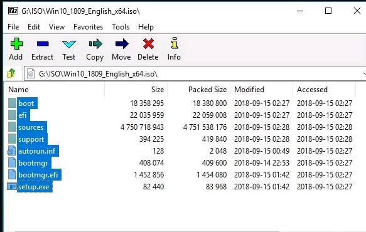
Task: Click the red Delete X icon
Action: [x=148, y=44]
